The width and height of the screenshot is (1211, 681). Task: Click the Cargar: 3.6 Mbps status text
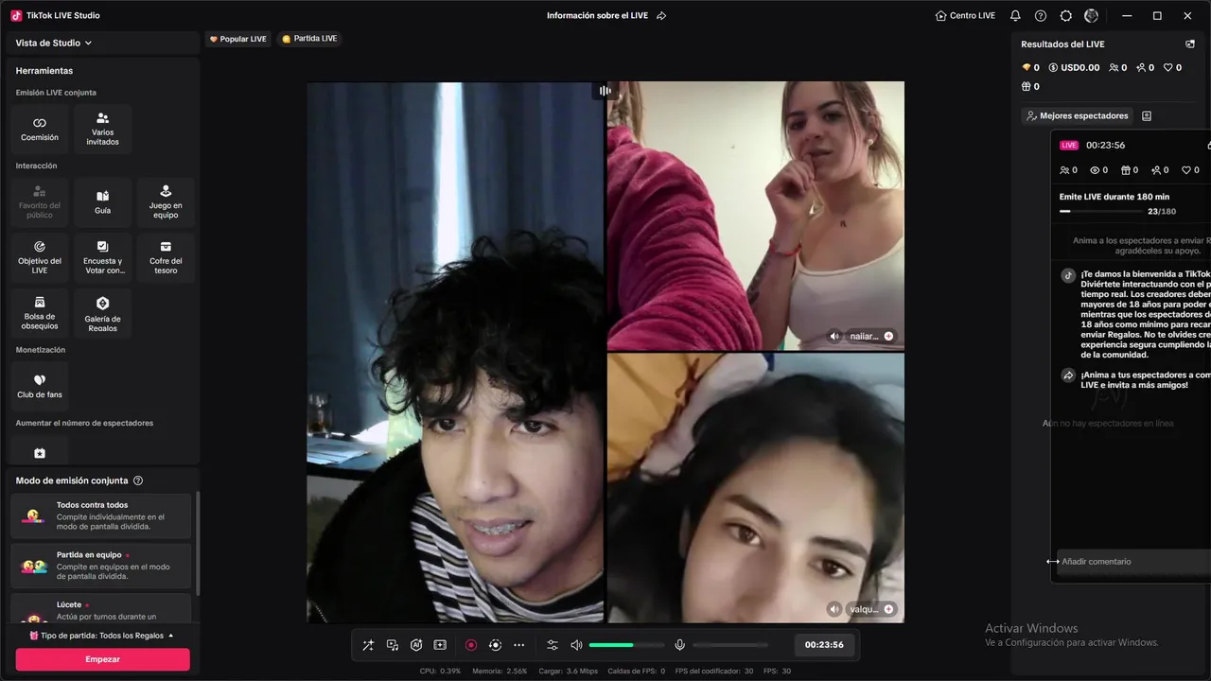pyautogui.click(x=570, y=672)
